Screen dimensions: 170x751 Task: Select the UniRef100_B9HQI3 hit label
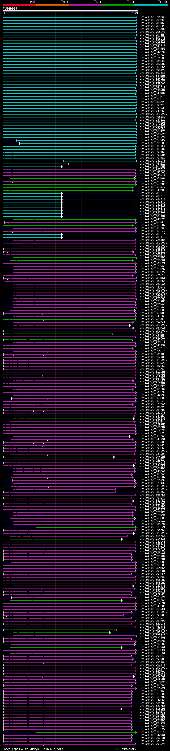152,99
